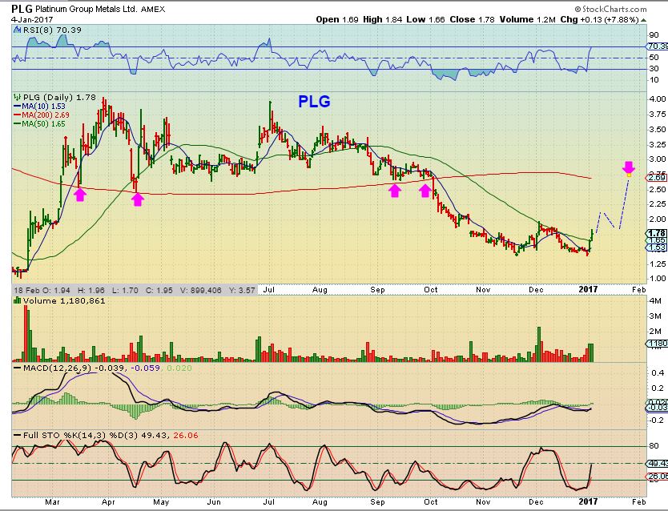Click the L: 1.70 data readout
Image resolution: width=668 pixels, height=511 pixels.
click(125, 291)
